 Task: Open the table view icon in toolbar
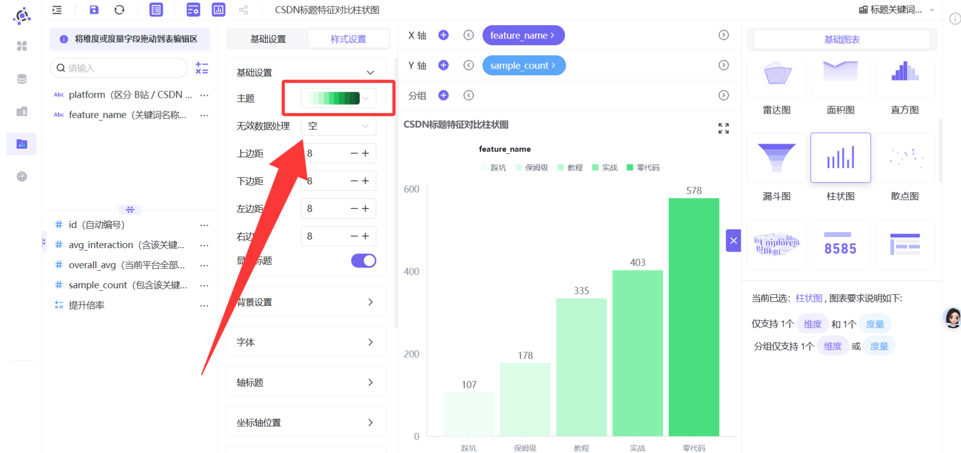tap(156, 10)
